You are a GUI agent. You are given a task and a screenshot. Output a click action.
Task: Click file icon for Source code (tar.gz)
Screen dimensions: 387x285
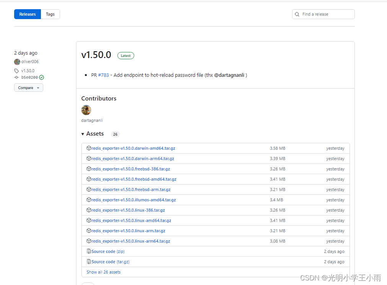click(x=89, y=262)
